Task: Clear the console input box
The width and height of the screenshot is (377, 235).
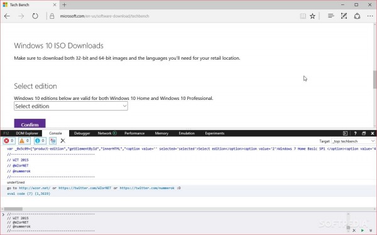Action: 354,231
